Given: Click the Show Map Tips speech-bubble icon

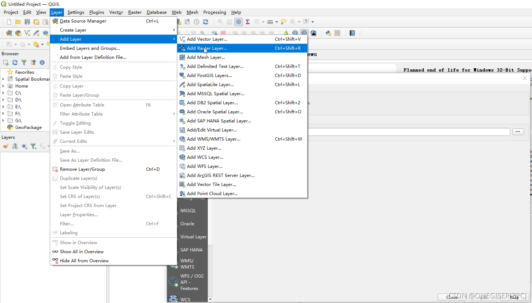Looking at the screenshot, I should pyautogui.click(x=284, y=22).
